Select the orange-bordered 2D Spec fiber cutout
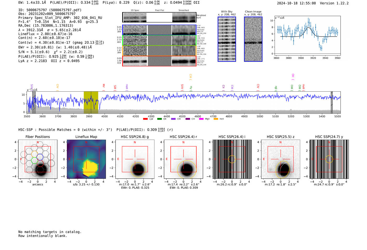Screen dimensions: 367x250 [x=135, y=51]
